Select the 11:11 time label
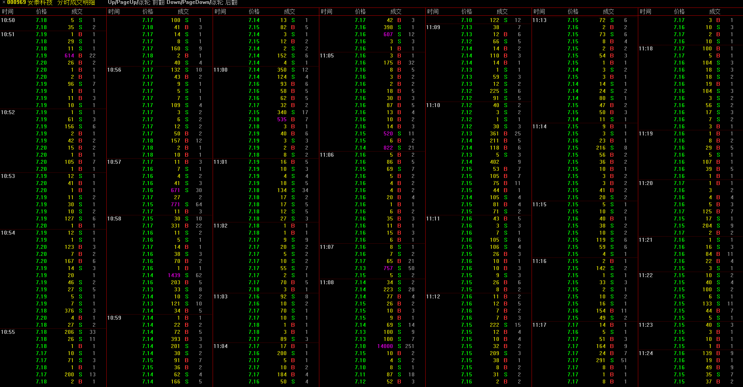This screenshot has width=743, height=387. [x=433, y=218]
